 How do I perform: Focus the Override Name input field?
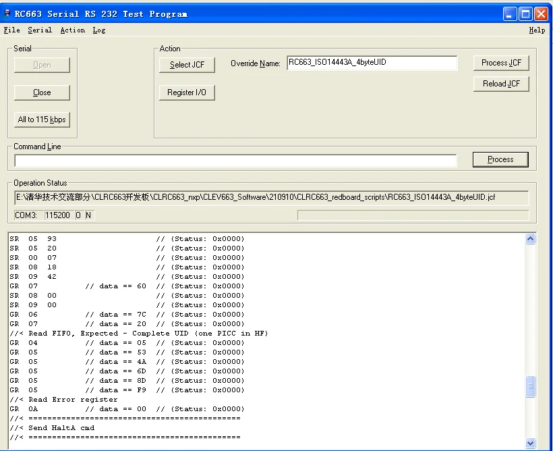372,63
